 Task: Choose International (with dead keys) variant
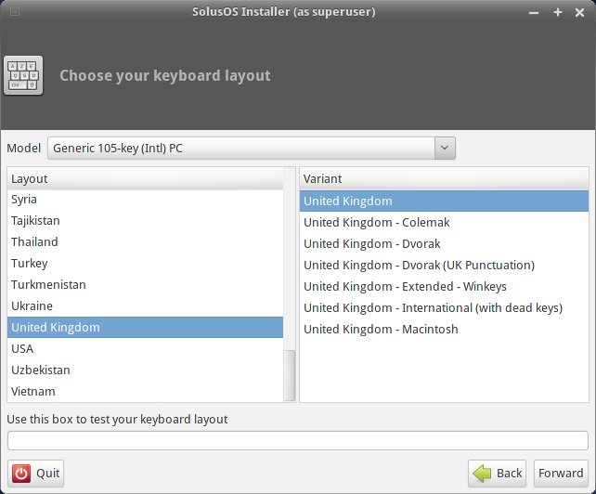tap(444, 307)
